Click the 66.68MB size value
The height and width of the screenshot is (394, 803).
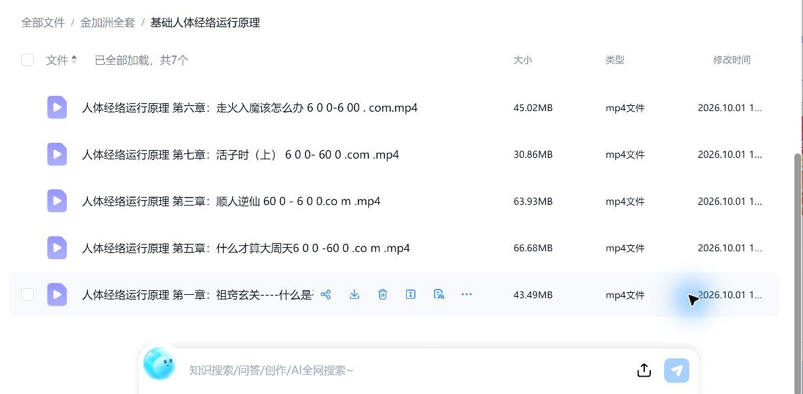tap(533, 248)
